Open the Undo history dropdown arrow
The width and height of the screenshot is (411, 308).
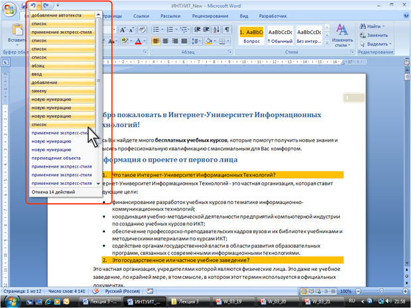39,5
